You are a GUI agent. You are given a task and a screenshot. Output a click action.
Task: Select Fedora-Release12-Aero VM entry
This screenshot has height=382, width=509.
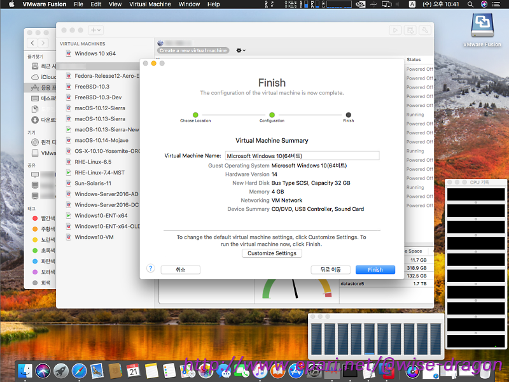pyautogui.click(x=102, y=76)
